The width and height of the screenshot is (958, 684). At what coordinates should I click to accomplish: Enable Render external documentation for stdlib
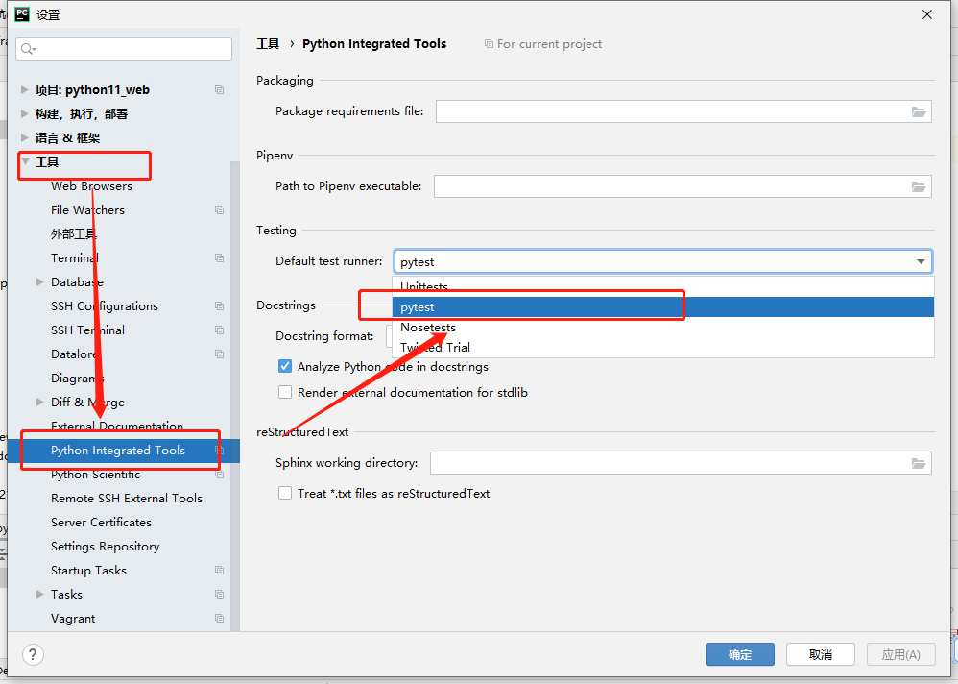285,392
